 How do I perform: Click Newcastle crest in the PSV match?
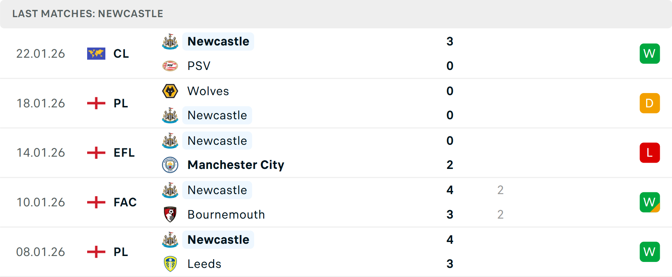tap(170, 42)
